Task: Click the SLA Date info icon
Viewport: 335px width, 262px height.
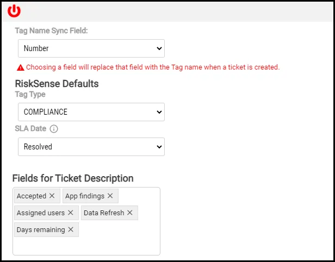Action: (54, 129)
